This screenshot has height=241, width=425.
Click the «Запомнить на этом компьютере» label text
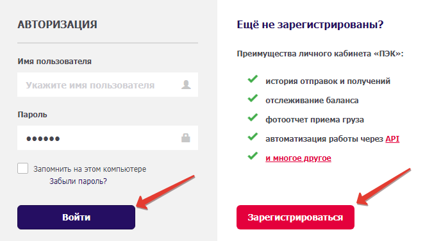click(x=90, y=169)
